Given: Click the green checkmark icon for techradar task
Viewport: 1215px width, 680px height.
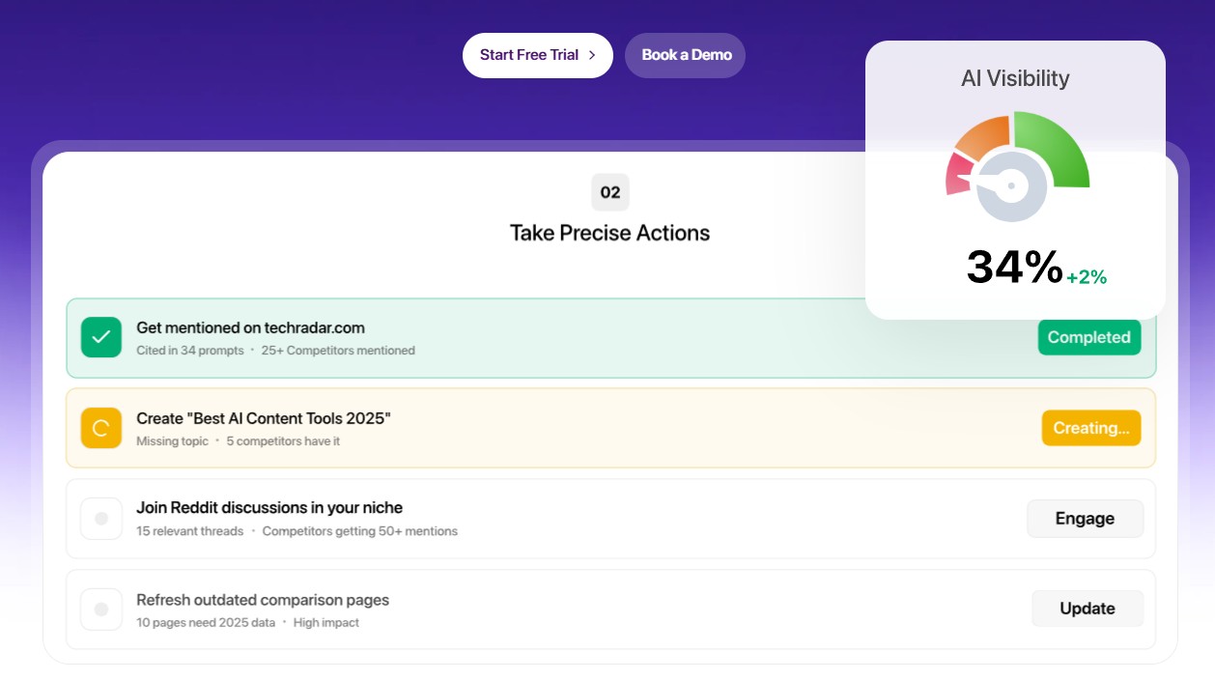Looking at the screenshot, I should [x=101, y=337].
